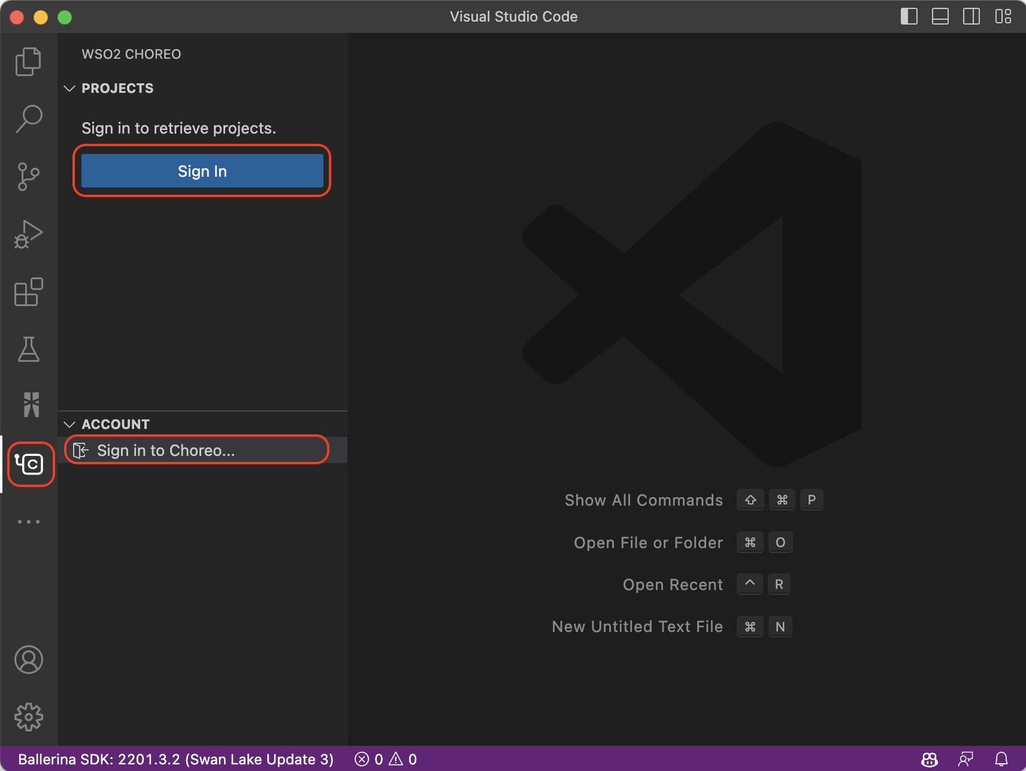Open the Testing flask view
This screenshot has width=1026, height=771.
28,349
